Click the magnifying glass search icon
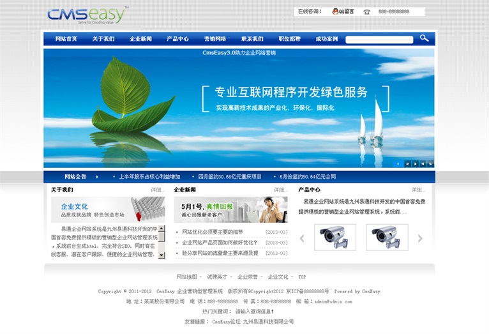Image resolution: width=489 pixels, height=334 pixels. coord(424,38)
